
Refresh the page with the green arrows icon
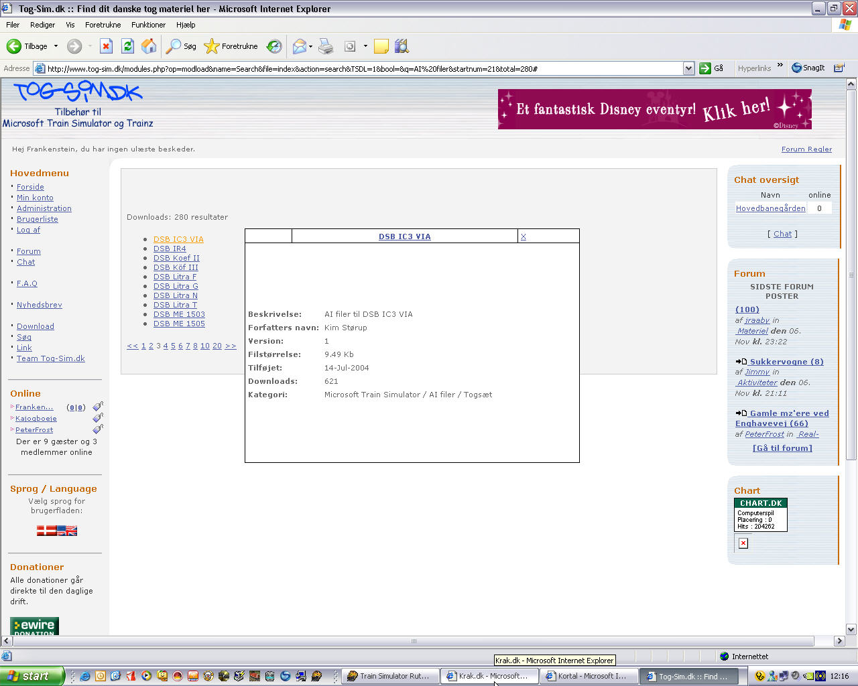[127, 46]
